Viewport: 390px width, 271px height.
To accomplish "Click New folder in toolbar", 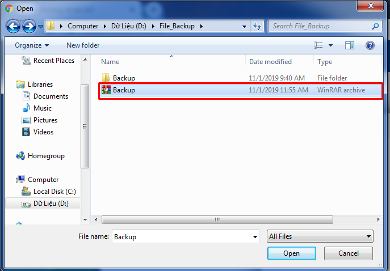I will [83, 45].
